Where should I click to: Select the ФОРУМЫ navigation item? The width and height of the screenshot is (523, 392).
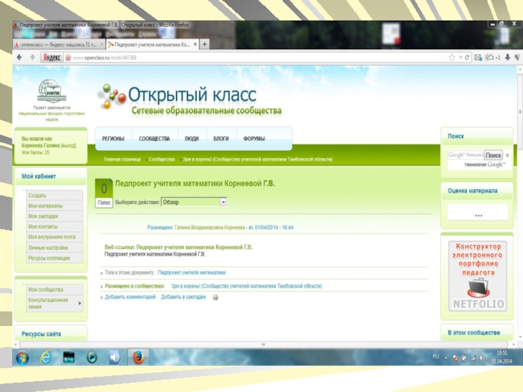pos(254,139)
